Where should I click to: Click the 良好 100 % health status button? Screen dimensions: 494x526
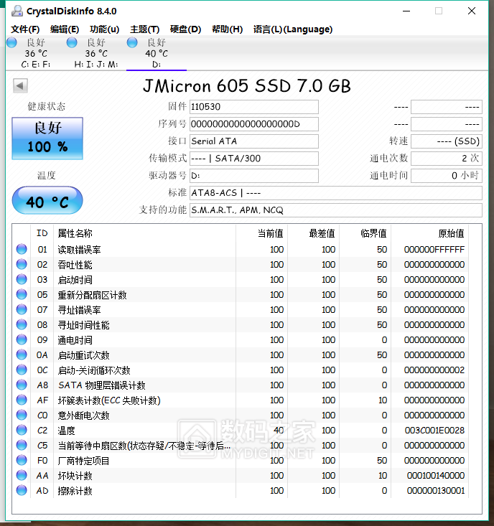pyautogui.click(x=47, y=138)
